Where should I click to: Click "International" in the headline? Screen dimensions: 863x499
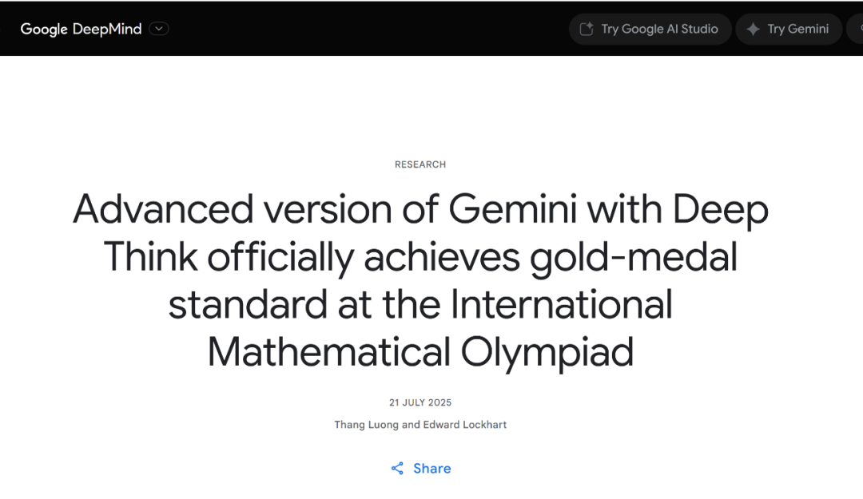[561, 306]
